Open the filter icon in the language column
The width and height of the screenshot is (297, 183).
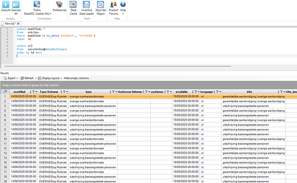[217, 92]
